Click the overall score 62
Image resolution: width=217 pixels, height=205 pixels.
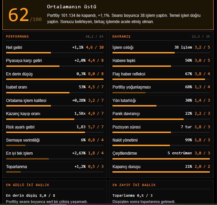tap(19, 15)
